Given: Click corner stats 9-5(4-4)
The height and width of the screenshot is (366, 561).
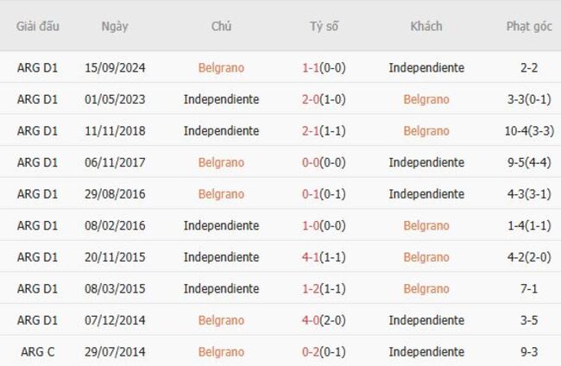Looking at the screenshot, I should tap(529, 162).
